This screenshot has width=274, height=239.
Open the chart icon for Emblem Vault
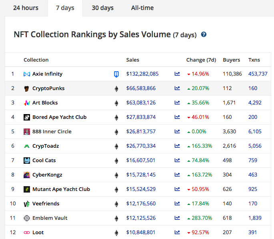pyautogui.click(x=177, y=218)
